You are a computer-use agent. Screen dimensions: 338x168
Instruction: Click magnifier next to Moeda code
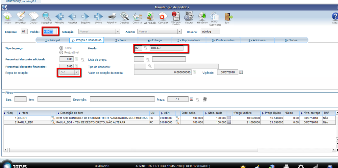pyautogui.click(x=146, y=48)
